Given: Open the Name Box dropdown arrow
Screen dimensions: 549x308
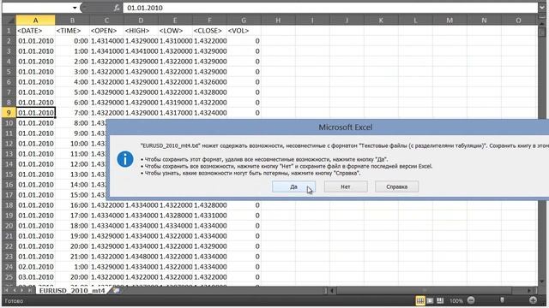Looking at the screenshot, I should (x=75, y=8).
